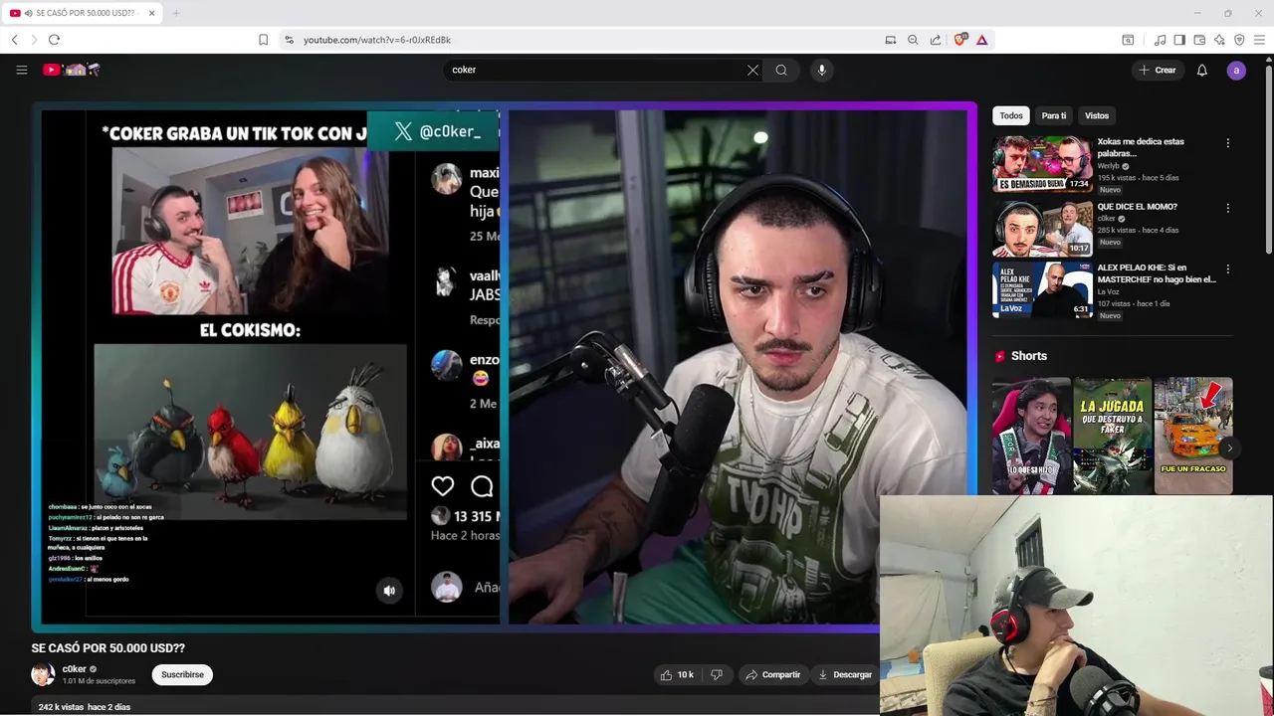The image size is (1274, 716).
Task: Open Brave Shields lion icon
Action: 959,40
